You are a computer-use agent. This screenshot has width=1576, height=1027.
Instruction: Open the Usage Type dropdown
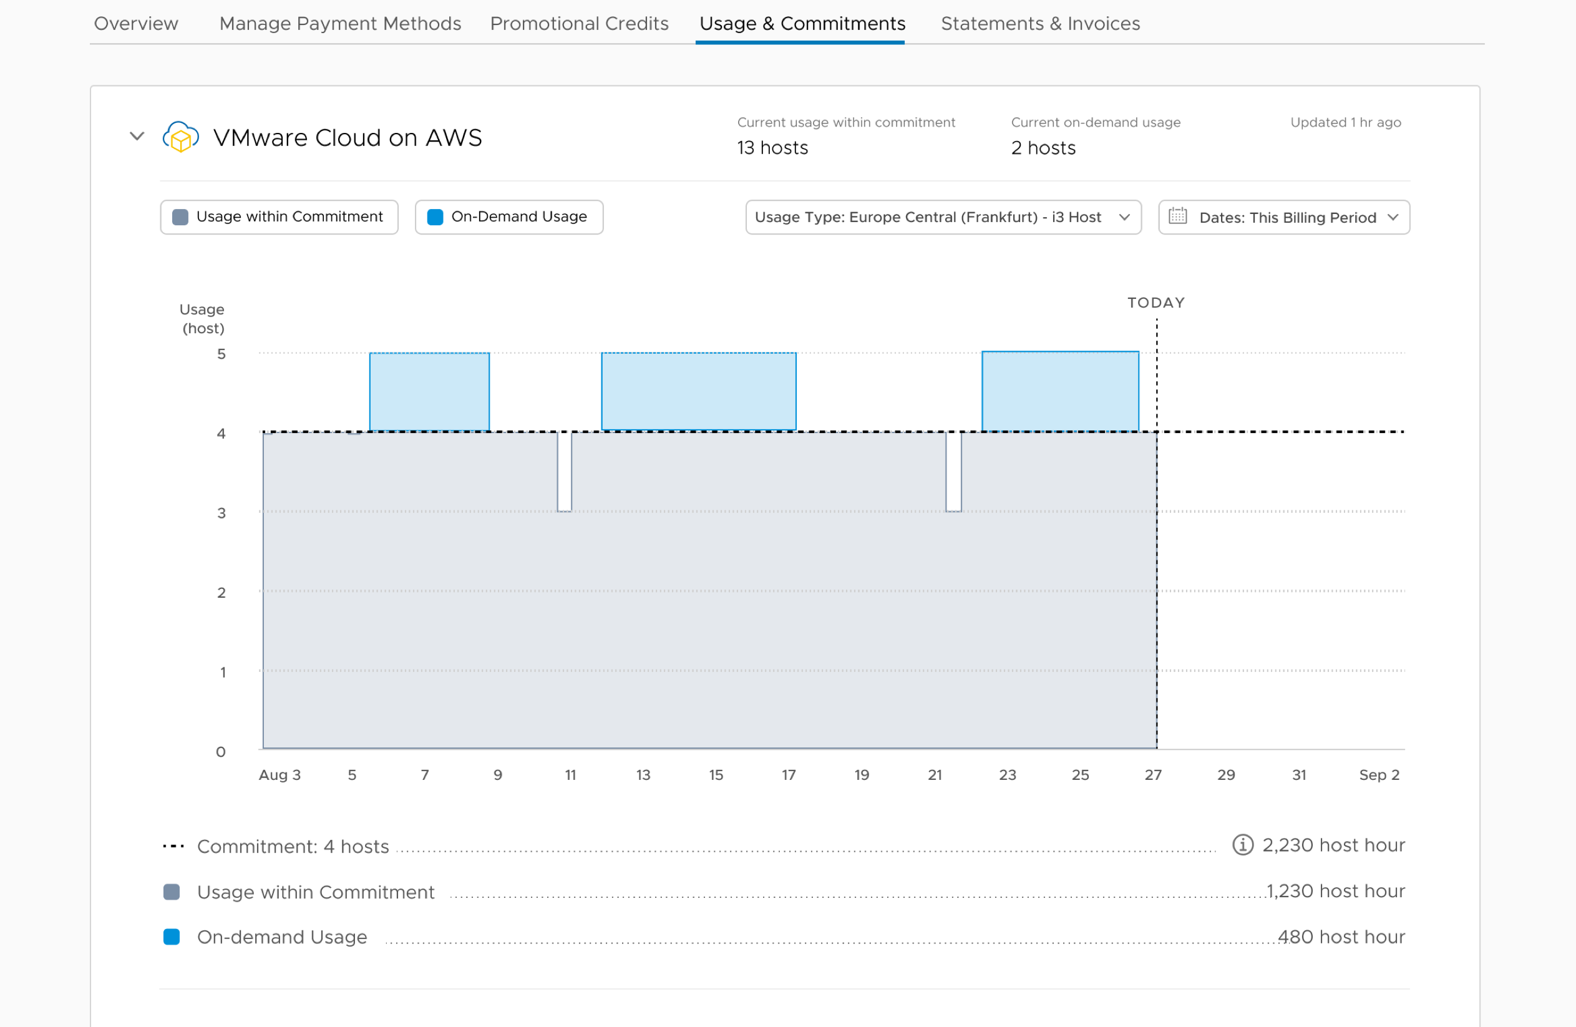[x=943, y=217]
